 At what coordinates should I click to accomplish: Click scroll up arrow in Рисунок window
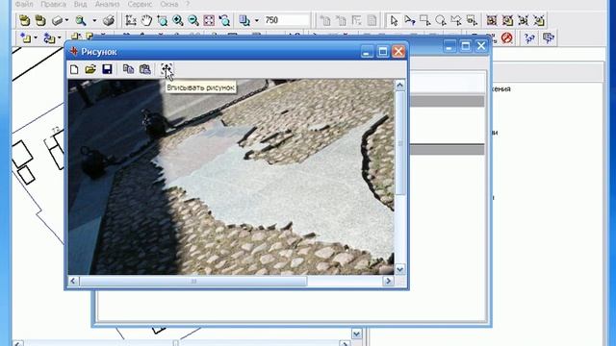[399, 85]
